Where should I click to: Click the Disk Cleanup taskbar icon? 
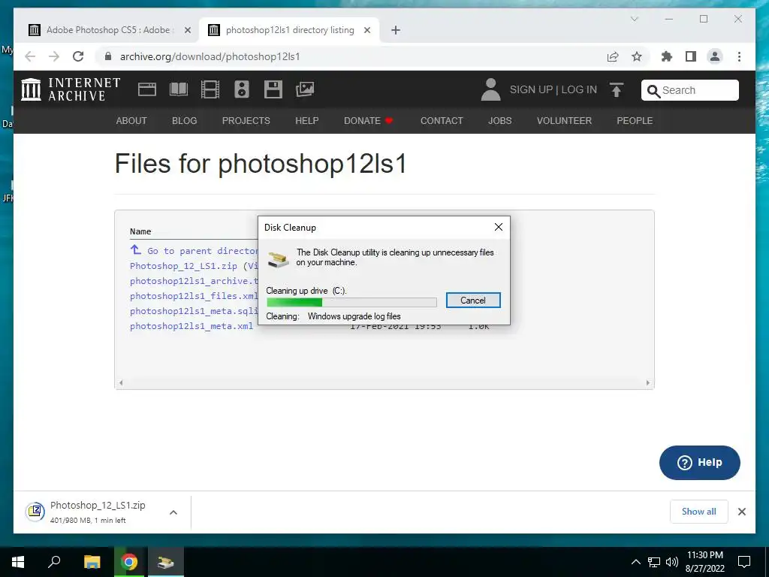pos(166,562)
